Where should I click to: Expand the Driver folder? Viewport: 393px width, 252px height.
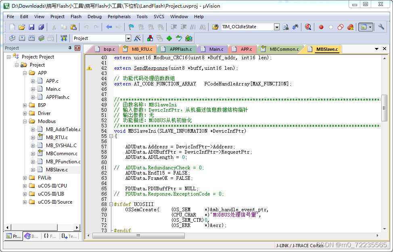tap(25, 113)
